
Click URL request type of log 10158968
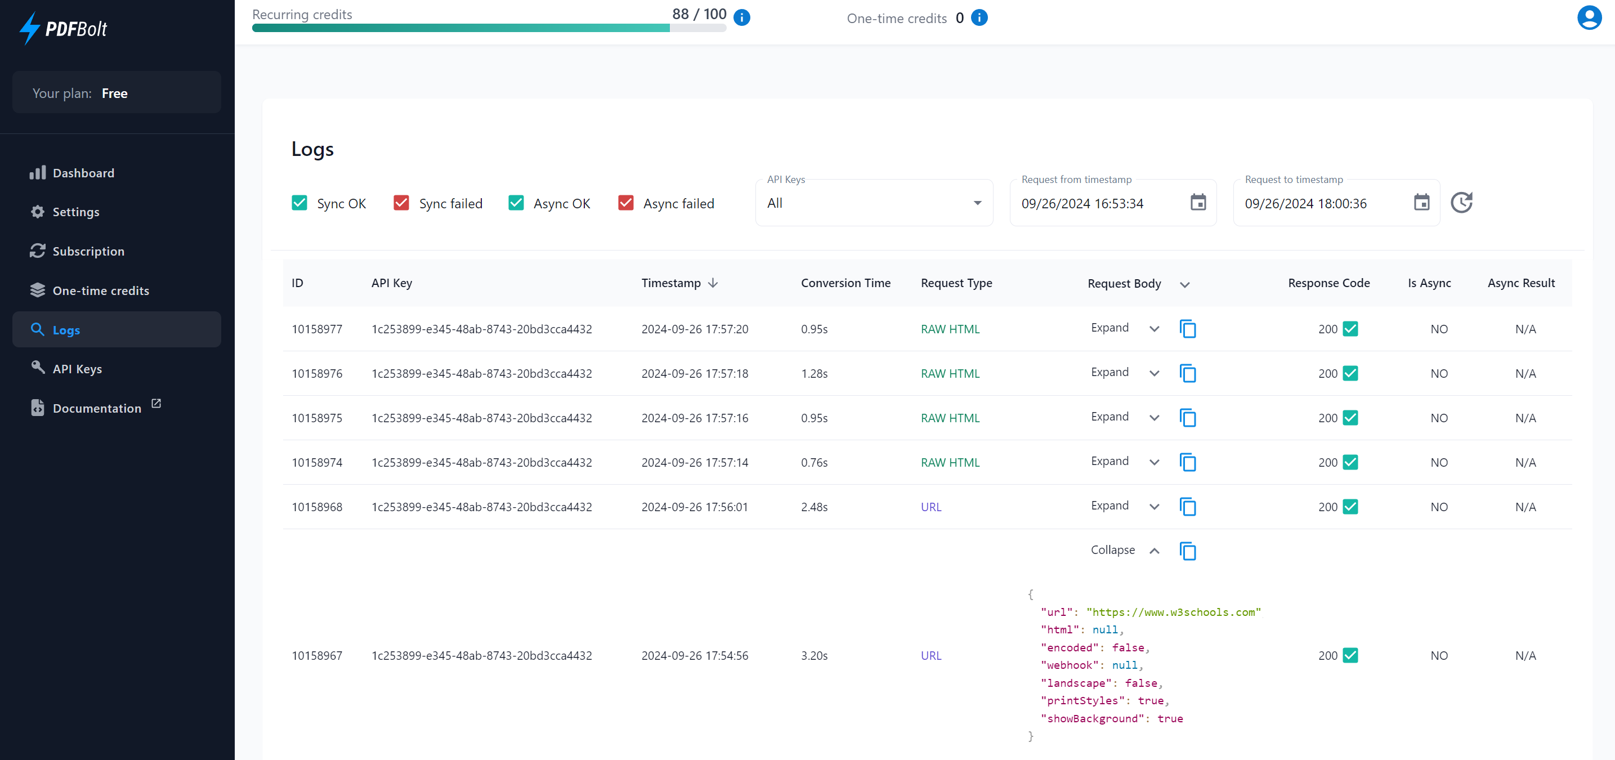click(931, 507)
